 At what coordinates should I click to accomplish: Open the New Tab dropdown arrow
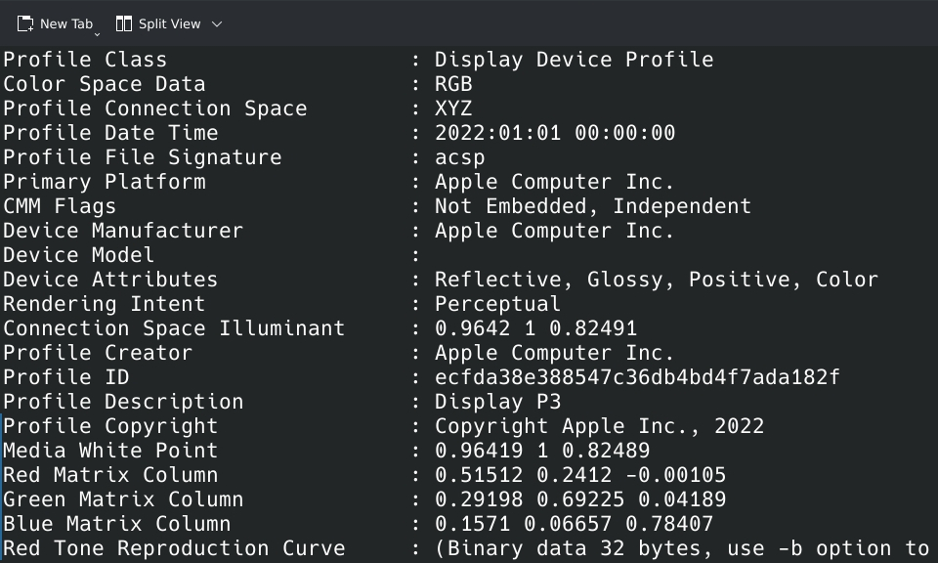point(98,32)
